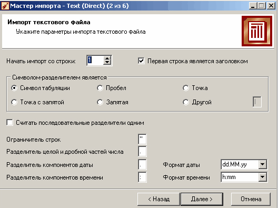Decrease start row with spinner down arrow
This screenshot has height=208, width=278.
[x=107, y=63]
